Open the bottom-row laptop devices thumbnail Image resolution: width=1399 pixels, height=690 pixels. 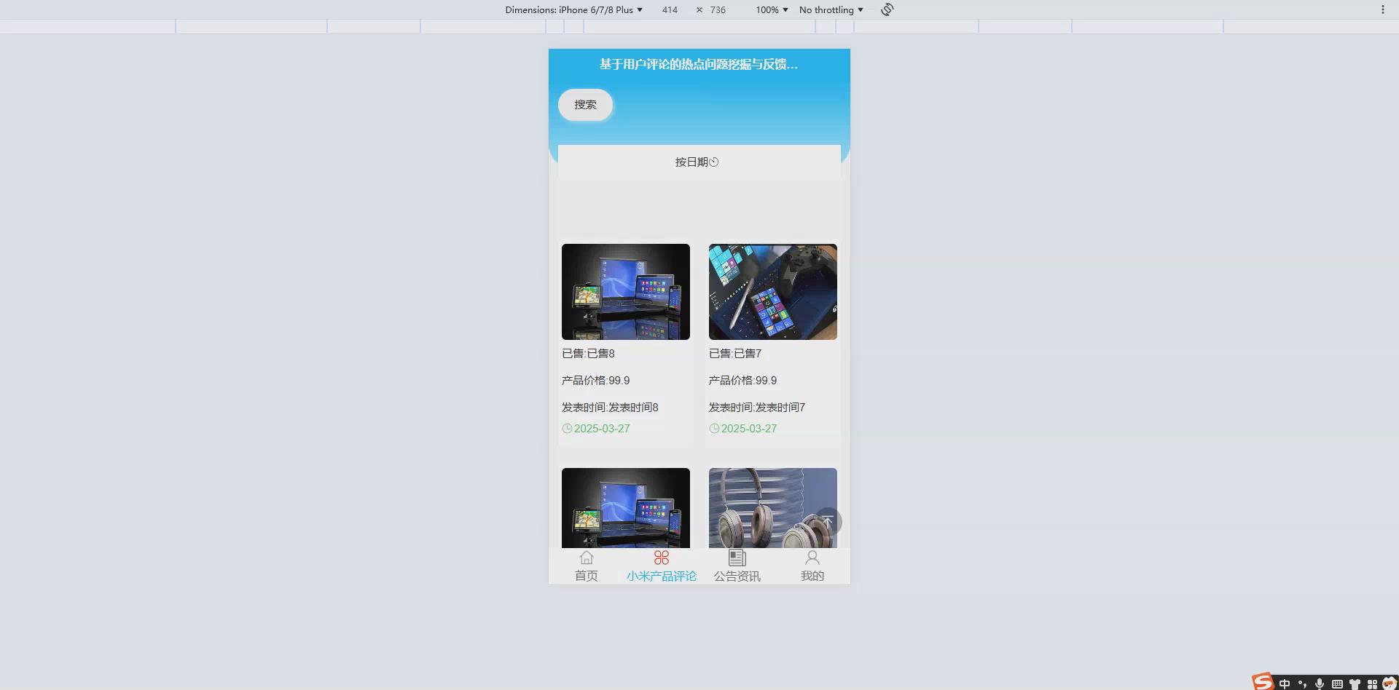[626, 508]
